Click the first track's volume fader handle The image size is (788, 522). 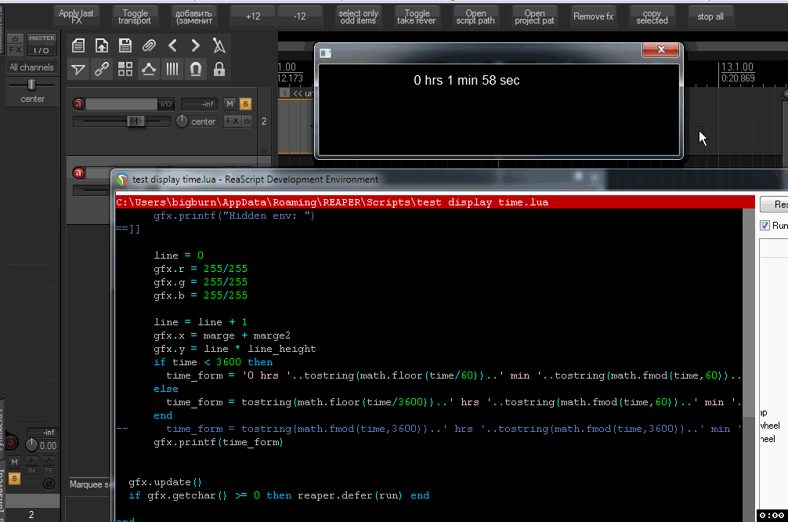(x=136, y=121)
